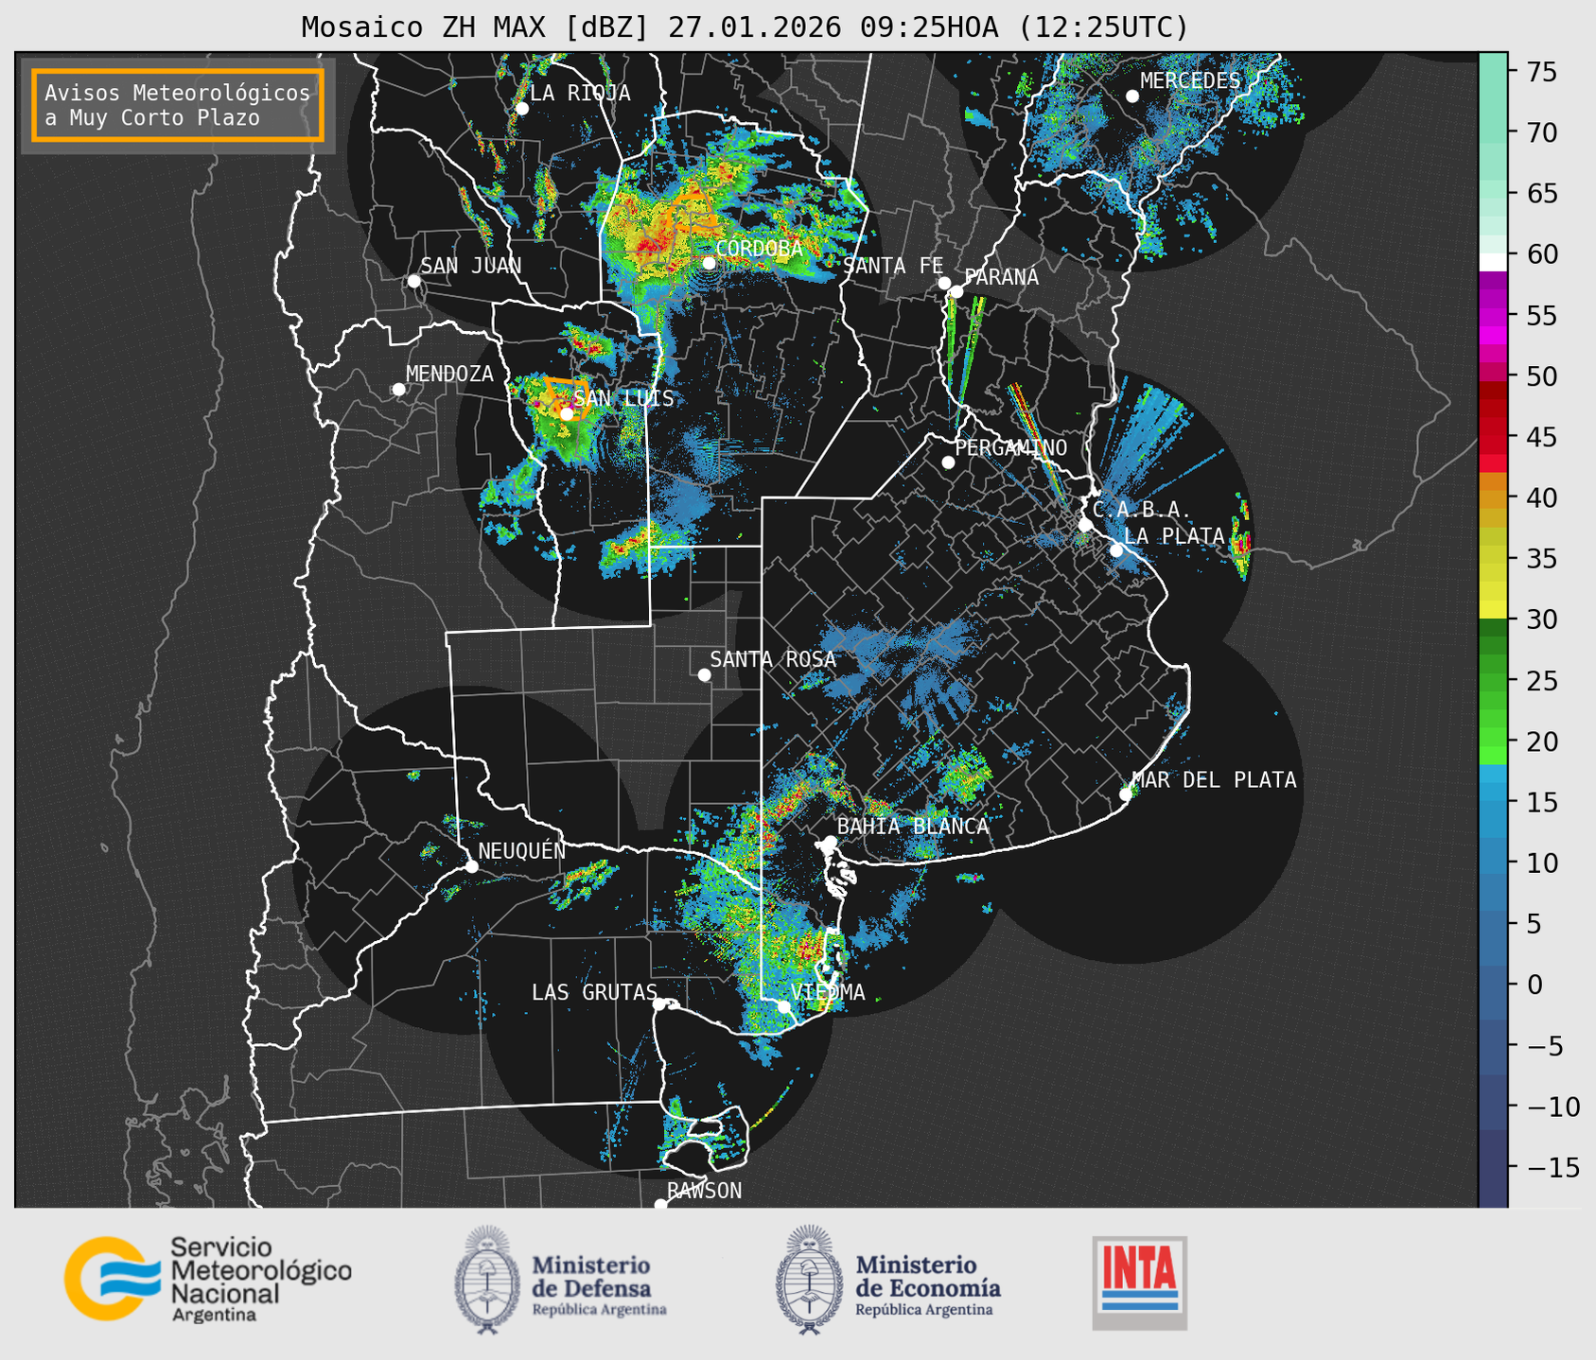
Task: Click the Mosaico ZH MAX title text
Action: 744,27
